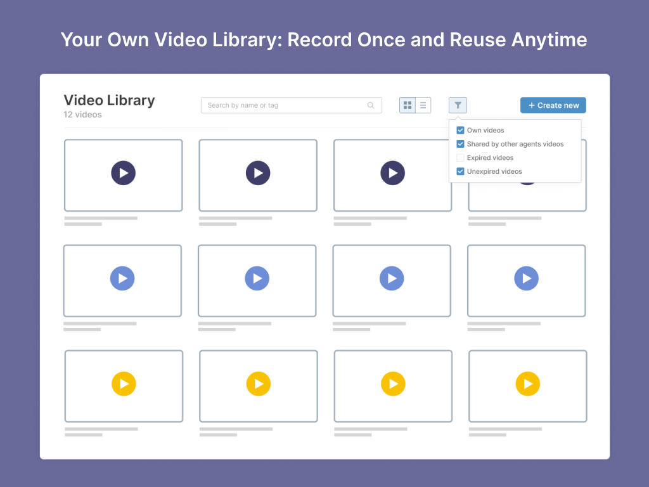This screenshot has height=487, width=649.
Task: Play the last blue video in second row
Action: click(x=526, y=278)
